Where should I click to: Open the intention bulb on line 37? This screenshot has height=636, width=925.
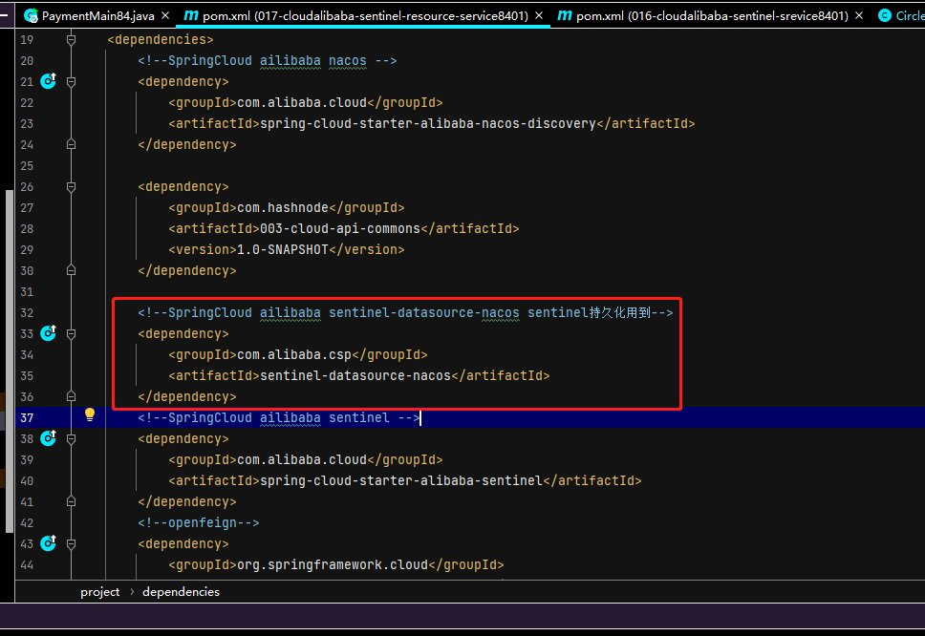pyautogui.click(x=89, y=414)
